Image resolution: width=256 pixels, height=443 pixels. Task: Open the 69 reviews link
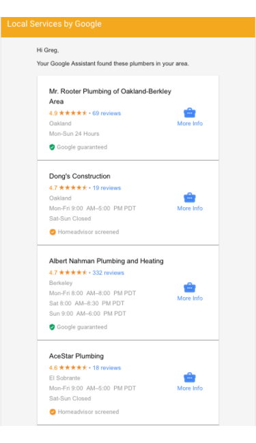(106, 113)
